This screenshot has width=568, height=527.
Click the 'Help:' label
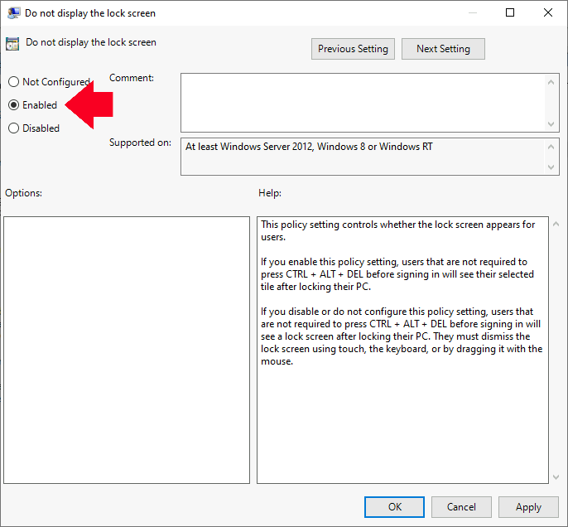[270, 193]
